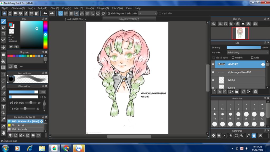Viewport: 270px width, 152px height.
Task: Open settings gear of #hd247 layer
Action: coord(263,64)
